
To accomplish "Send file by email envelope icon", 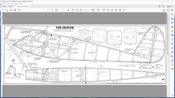I will [168, 10].
